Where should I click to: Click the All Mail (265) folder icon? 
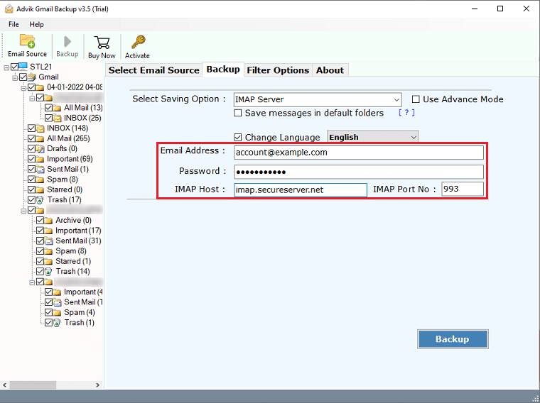(x=40, y=138)
